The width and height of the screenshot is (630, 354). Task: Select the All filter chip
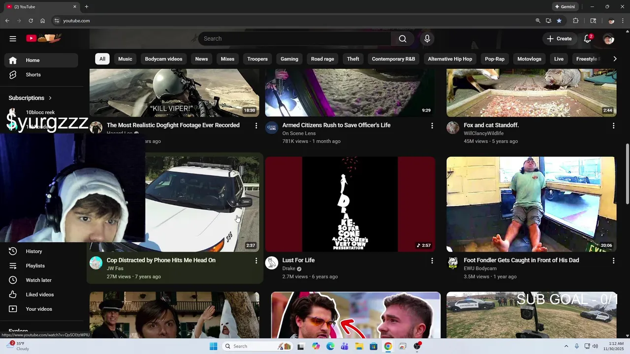click(102, 59)
